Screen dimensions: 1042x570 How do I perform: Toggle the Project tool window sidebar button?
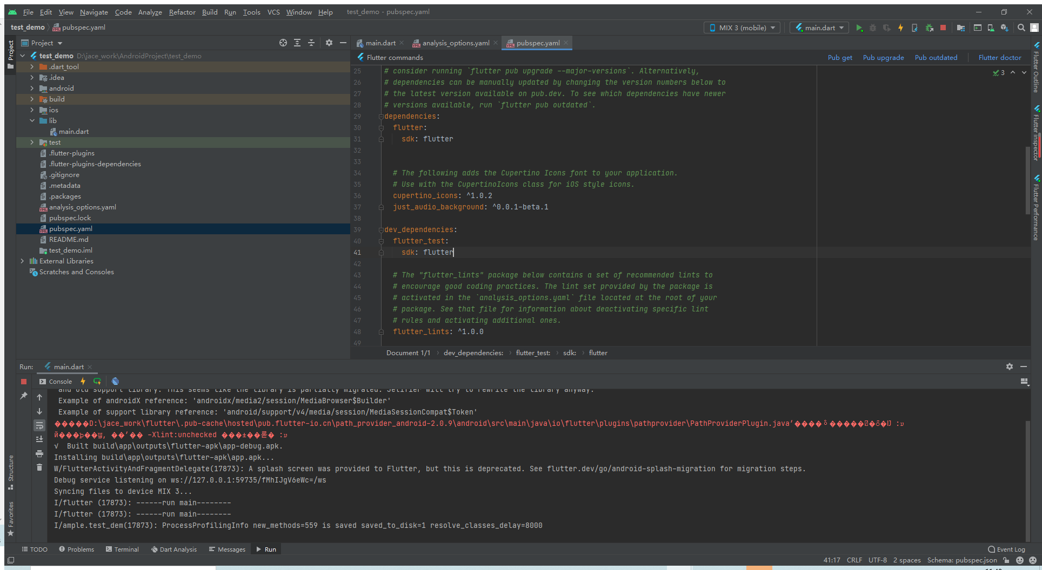(x=10, y=54)
